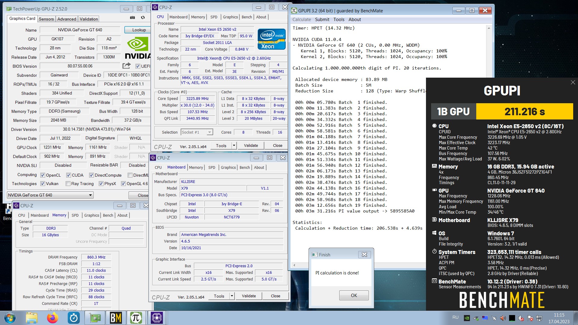Toggle the Vulkan checkbox
This screenshot has height=325, width=578.
click(43, 184)
